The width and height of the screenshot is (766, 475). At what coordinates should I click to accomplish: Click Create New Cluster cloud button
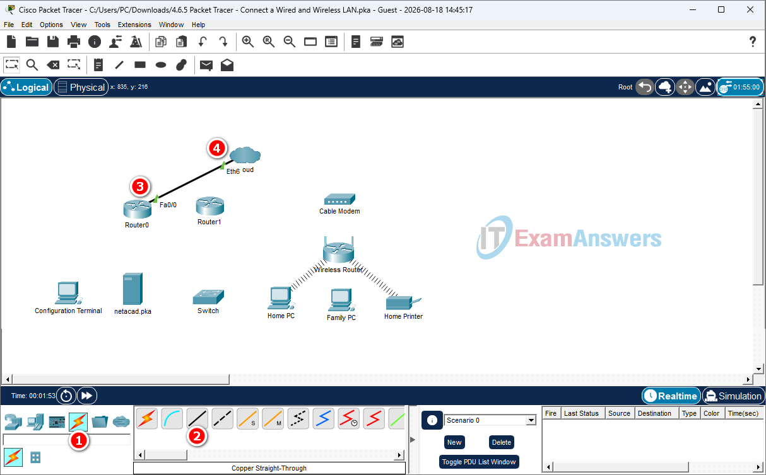coord(664,87)
